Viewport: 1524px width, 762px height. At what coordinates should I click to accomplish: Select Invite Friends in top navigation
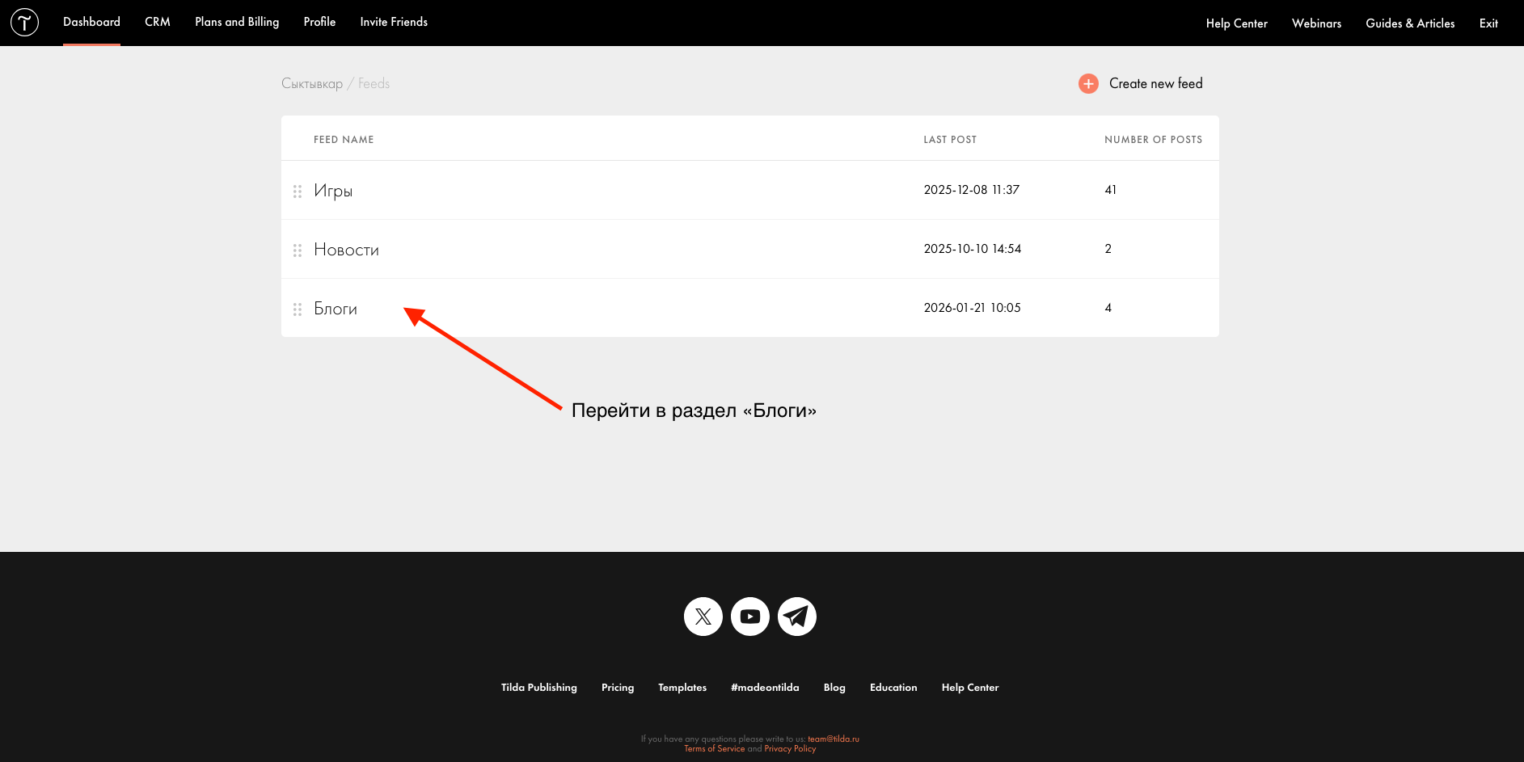pyautogui.click(x=394, y=22)
